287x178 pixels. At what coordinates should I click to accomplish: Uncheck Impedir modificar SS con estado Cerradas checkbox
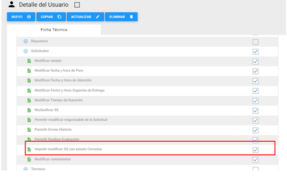[x=255, y=150]
